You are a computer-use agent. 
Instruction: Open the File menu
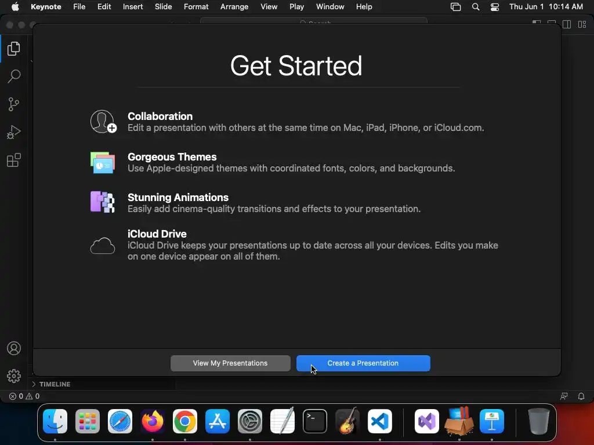79,7
